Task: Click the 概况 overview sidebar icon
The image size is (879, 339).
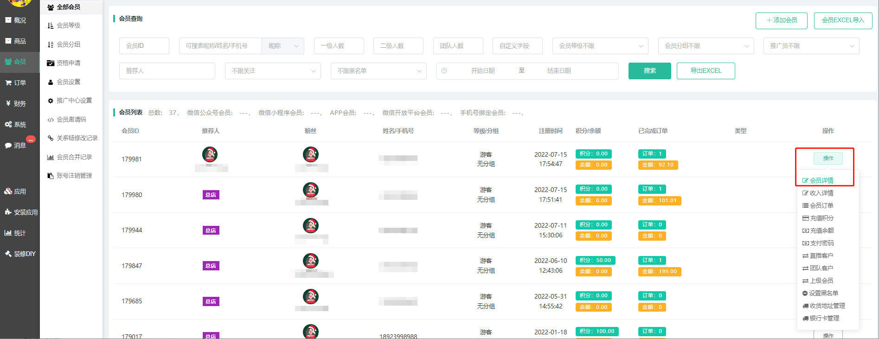Action: coord(8,20)
